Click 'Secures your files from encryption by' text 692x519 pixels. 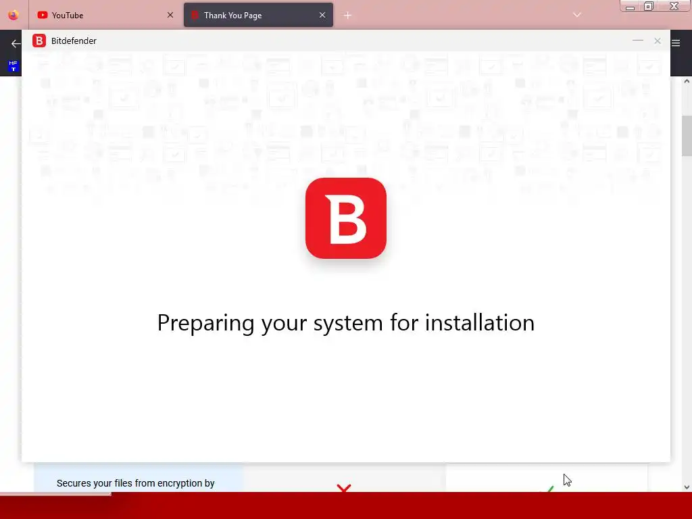pos(135,483)
